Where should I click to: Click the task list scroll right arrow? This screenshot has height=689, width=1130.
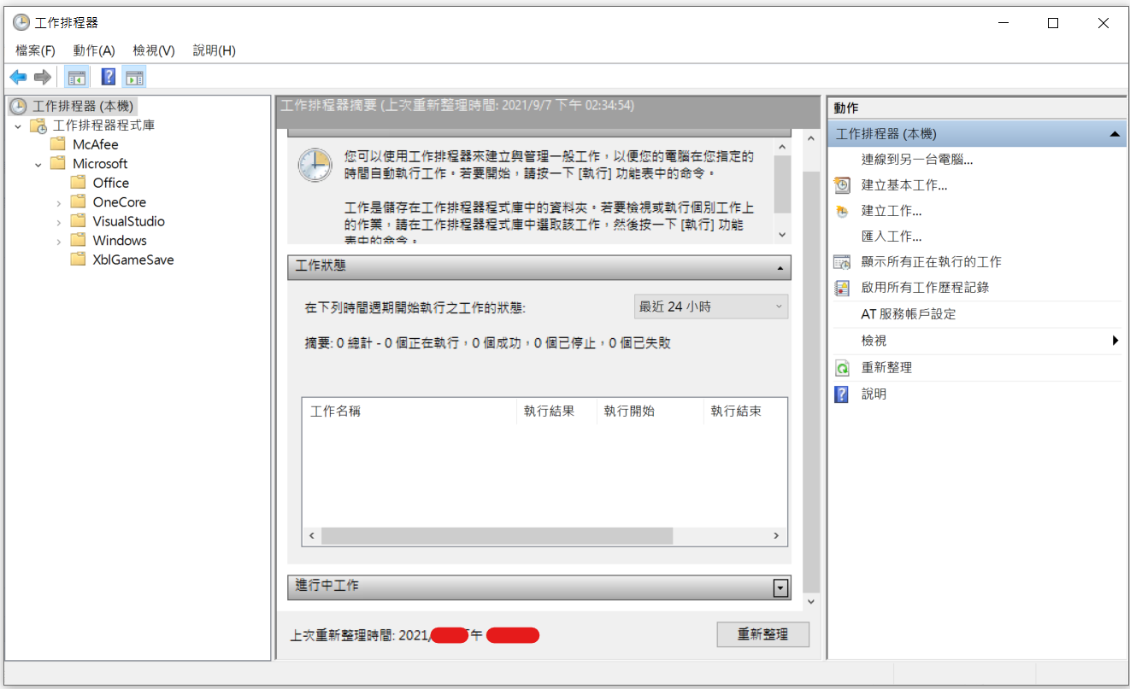(776, 536)
